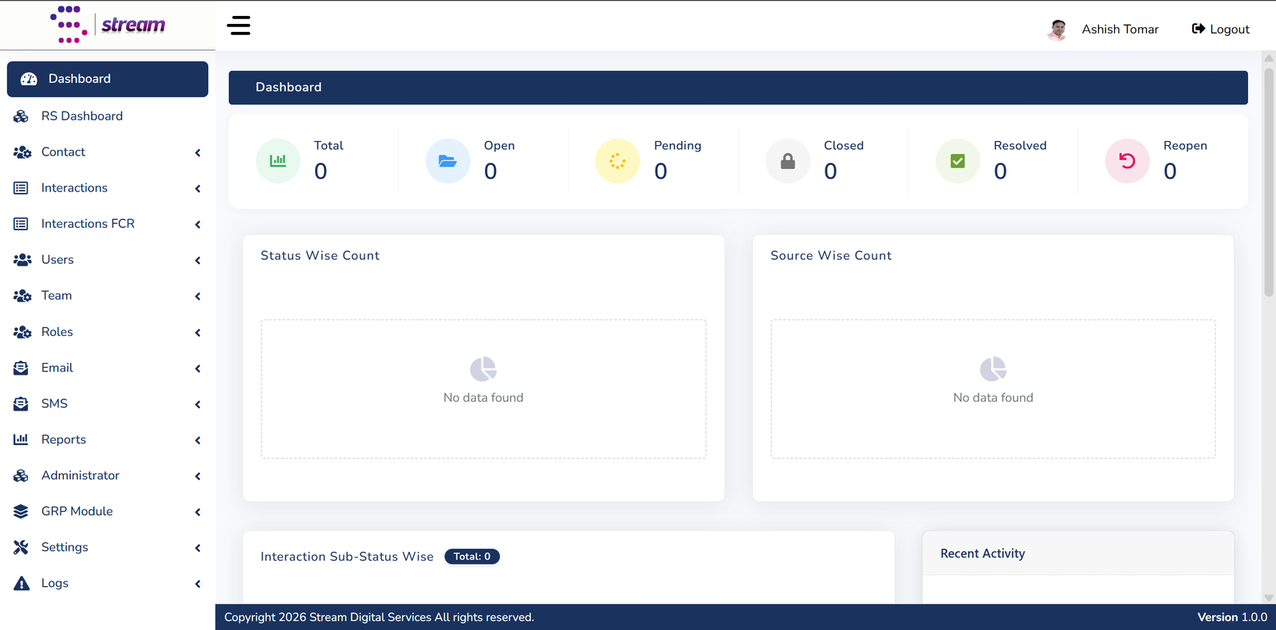Click the Total bar chart icon
This screenshot has height=630, width=1276.
tap(278, 161)
